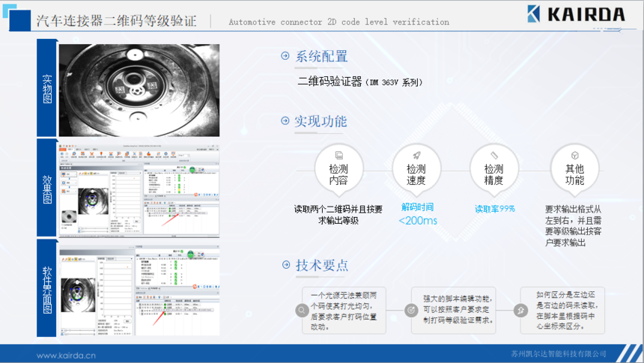
Task: Click the 软件界面图 blue side label
Action: tap(47, 289)
